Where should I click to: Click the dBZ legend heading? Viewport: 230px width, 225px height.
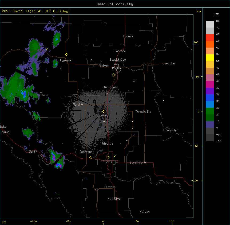216,14
